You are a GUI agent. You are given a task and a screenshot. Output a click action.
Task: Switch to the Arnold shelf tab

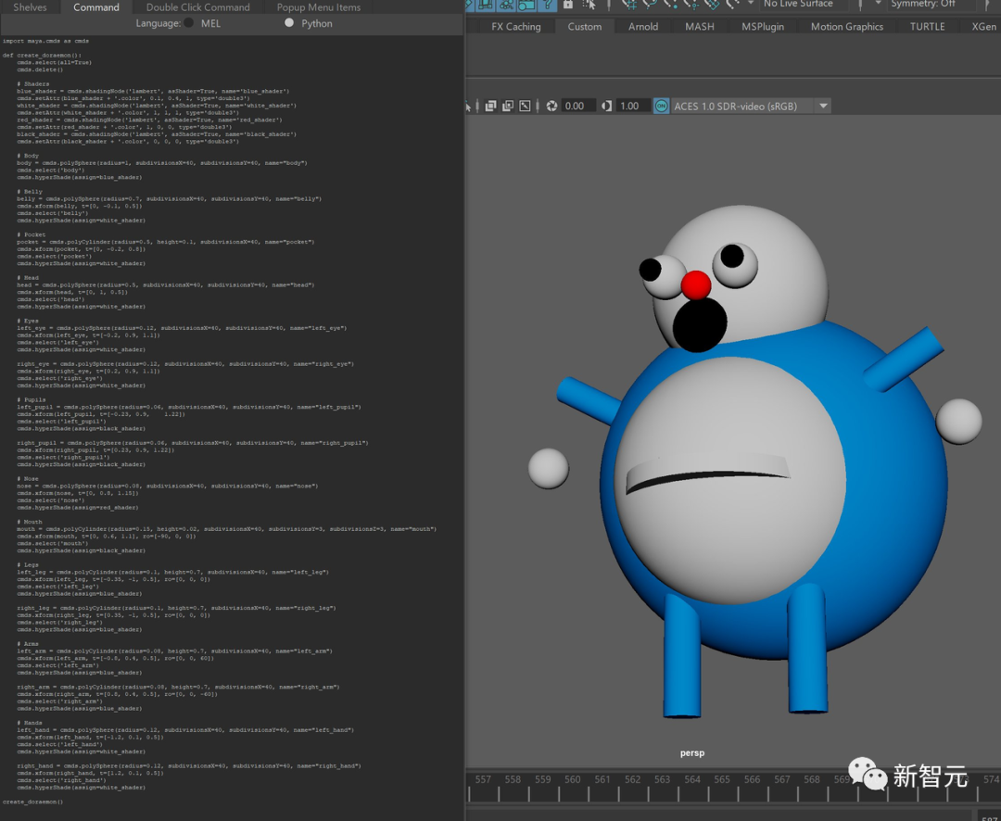[643, 27]
